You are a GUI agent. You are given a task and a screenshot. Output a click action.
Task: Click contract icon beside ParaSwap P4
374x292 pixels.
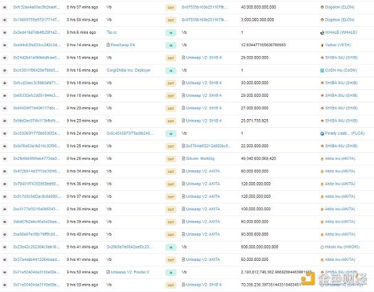108,45
